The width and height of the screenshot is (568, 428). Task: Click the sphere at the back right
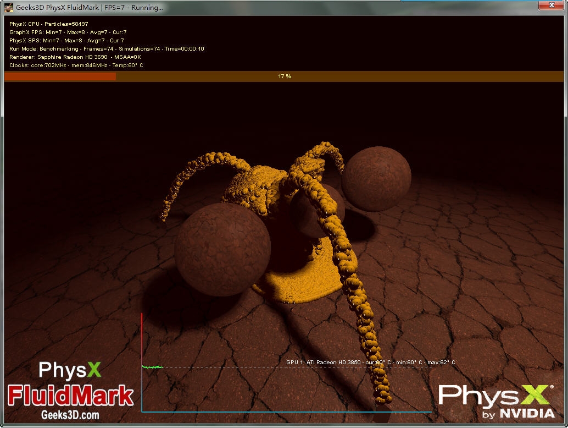coord(376,179)
